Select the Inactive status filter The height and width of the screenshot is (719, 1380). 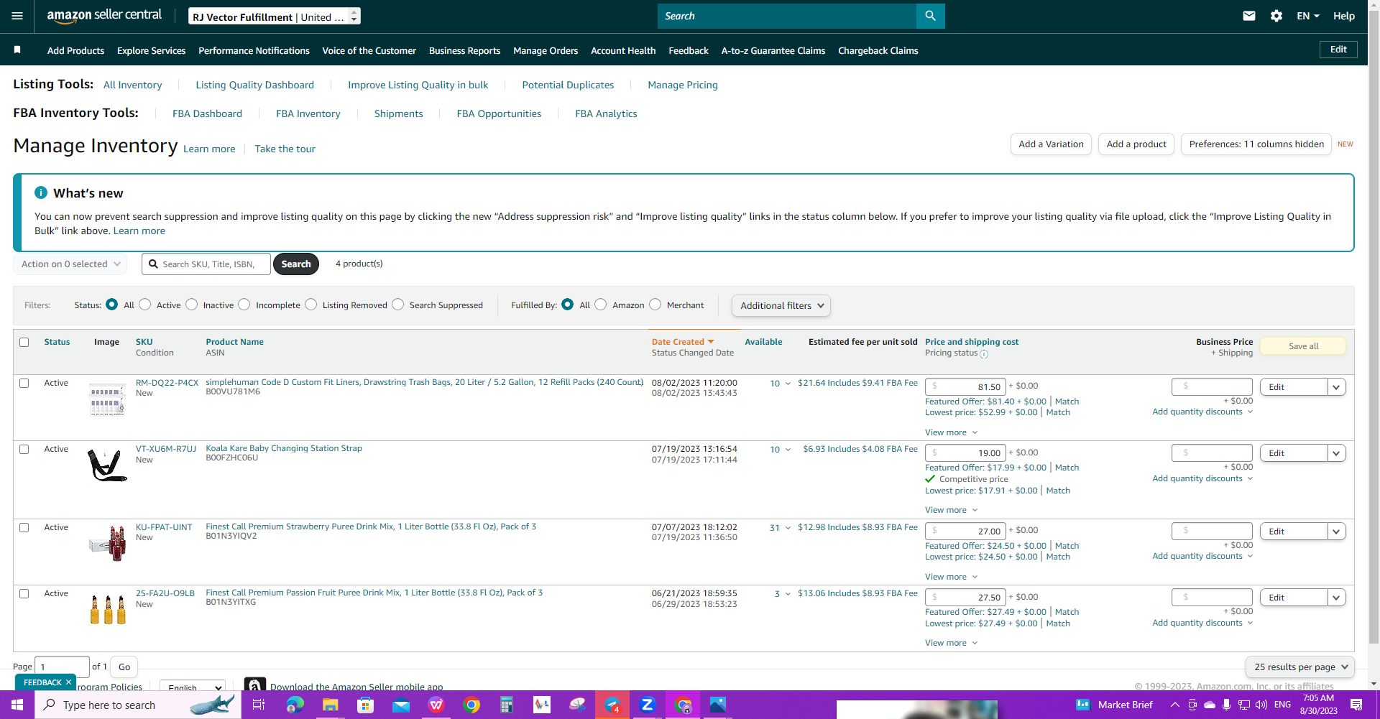pyautogui.click(x=192, y=305)
